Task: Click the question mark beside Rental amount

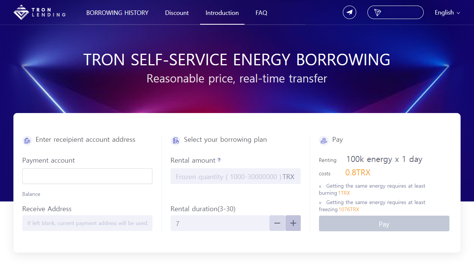Action: [219, 160]
